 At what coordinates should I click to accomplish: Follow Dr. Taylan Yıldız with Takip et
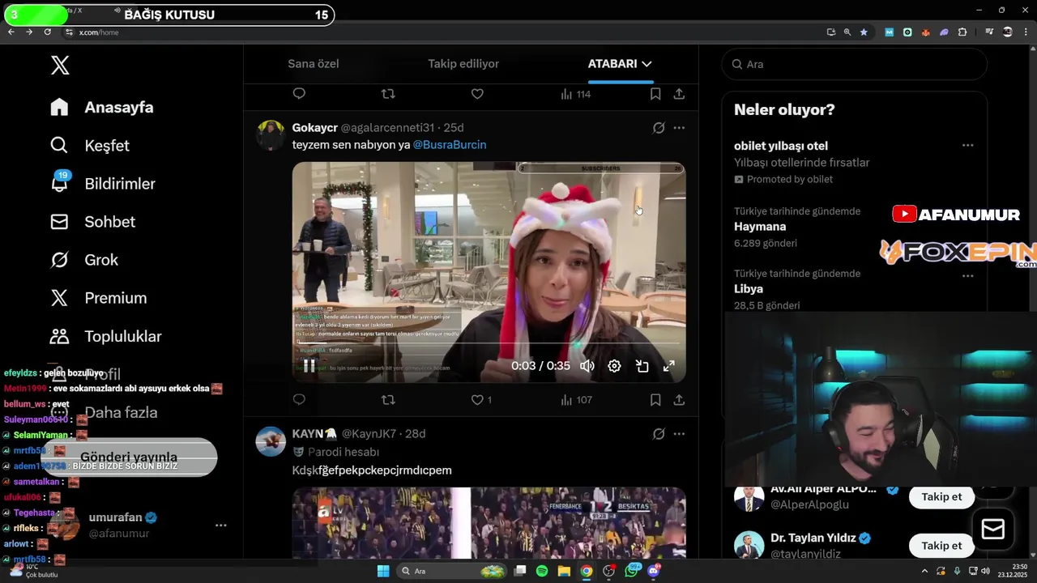tap(941, 546)
